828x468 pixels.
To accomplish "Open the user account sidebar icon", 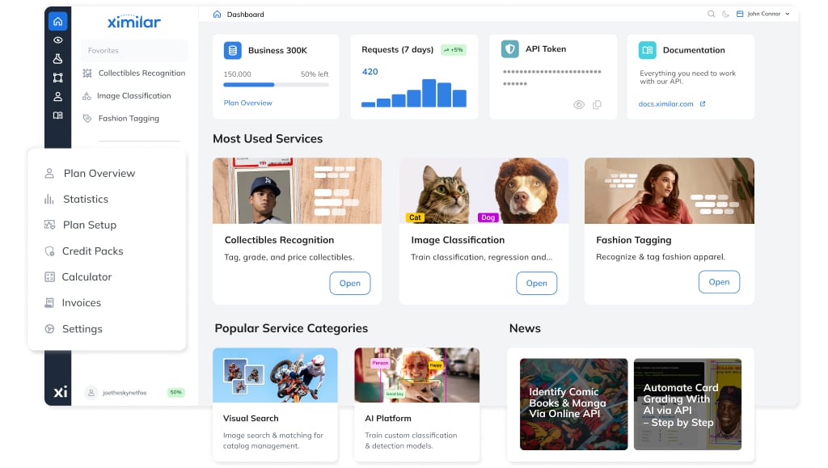I will (57, 96).
